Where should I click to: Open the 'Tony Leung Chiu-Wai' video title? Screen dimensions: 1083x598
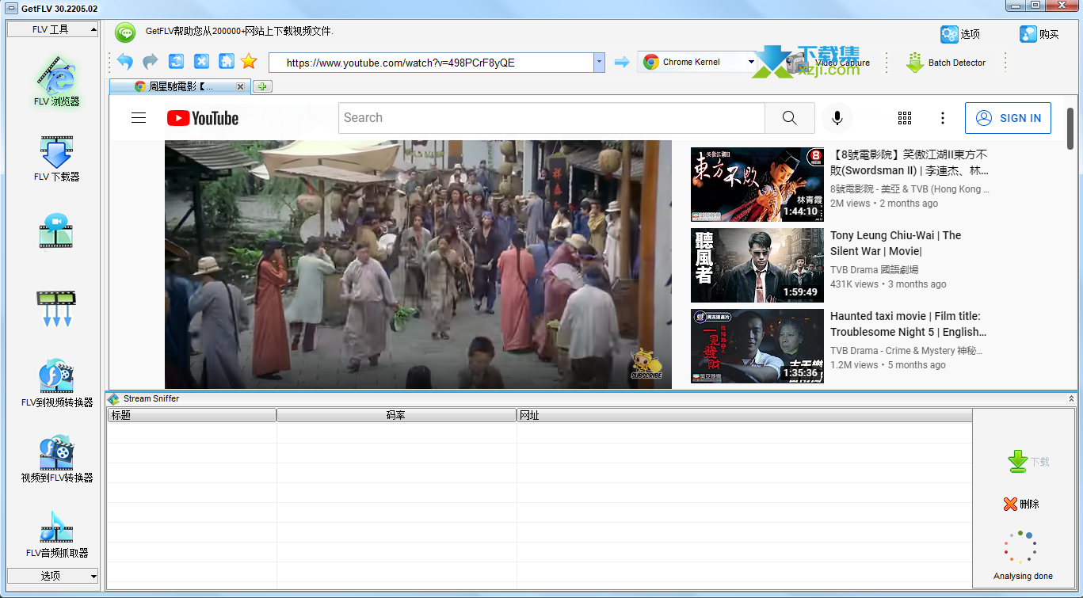(895, 243)
